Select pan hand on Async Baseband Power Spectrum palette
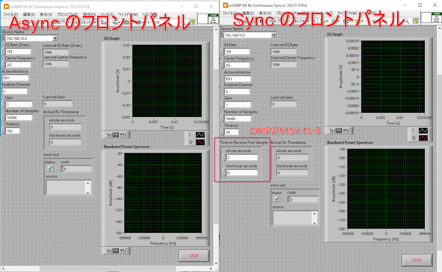442x272 pixels. [123, 250]
